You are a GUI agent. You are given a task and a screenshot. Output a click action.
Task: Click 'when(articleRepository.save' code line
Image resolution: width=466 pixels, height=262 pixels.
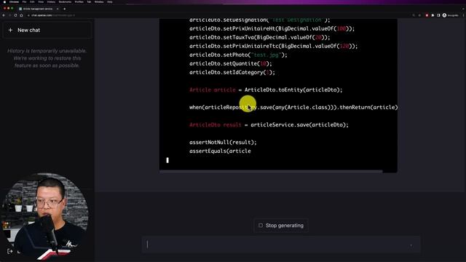293,107
